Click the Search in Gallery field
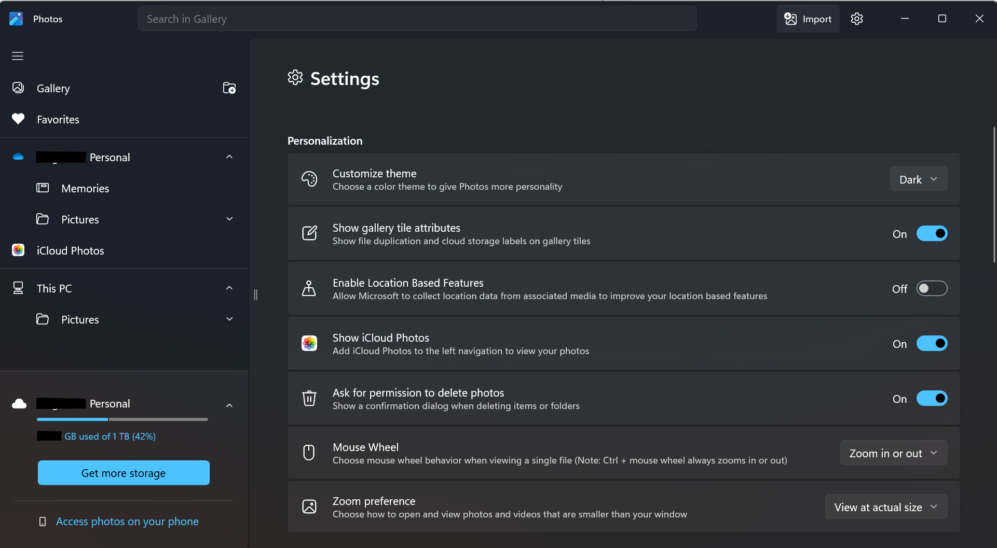 (417, 19)
